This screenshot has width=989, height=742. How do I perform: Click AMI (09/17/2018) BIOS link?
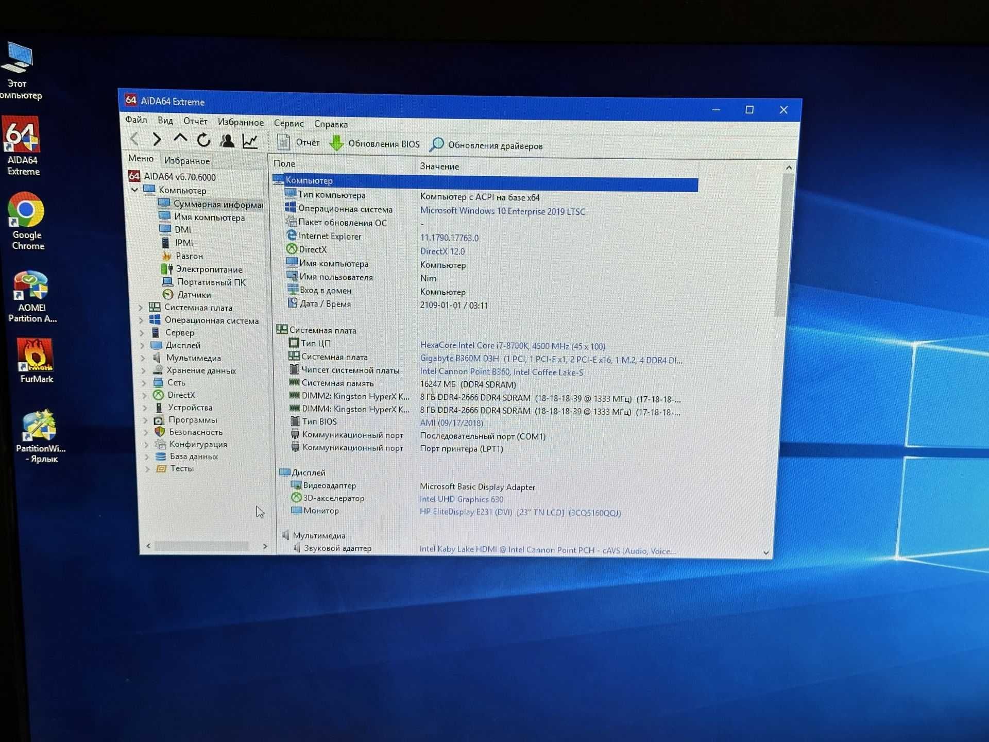[x=451, y=423]
